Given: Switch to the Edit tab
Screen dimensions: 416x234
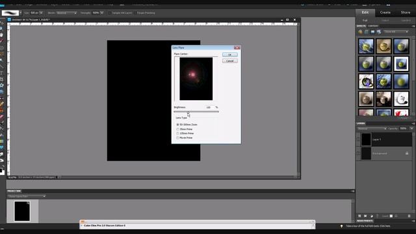Looking at the screenshot, I should tap(365, 12).
